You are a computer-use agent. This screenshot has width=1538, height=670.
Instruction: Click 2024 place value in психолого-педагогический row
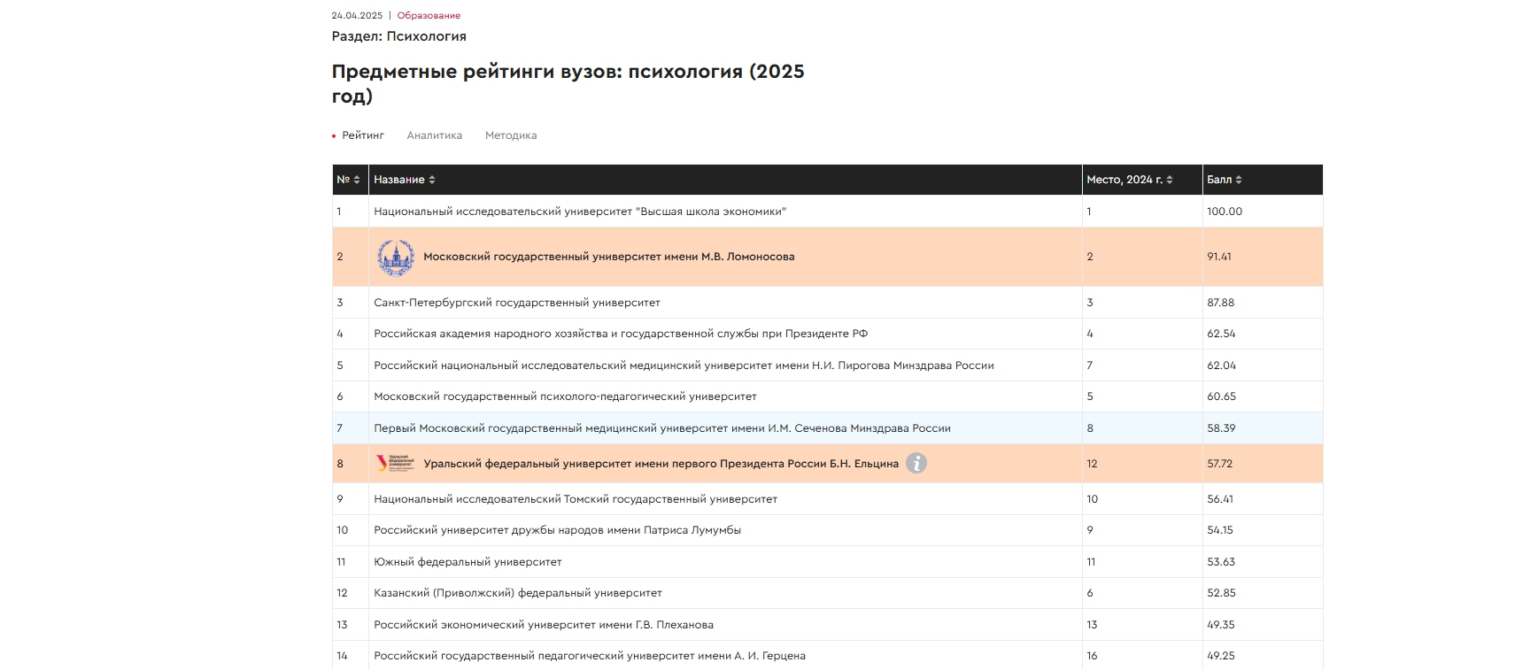point(1090,397)
